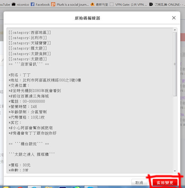Click the [[category:西部地區]] line
The width and height of the screenshot is (185, 188).
[30, 33]
